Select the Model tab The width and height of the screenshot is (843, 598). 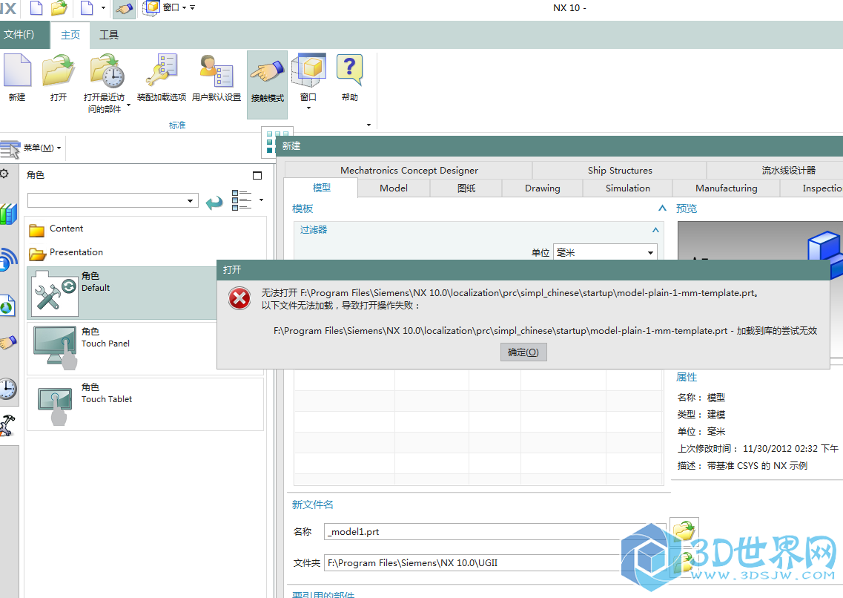[x=394, y=188]
